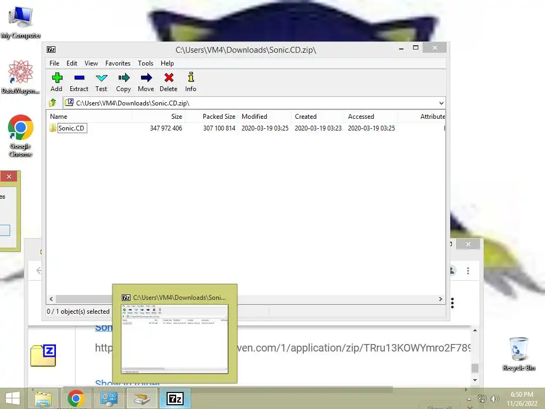
Task: Switch to Chrome in the taskbar
Action: [x=76, y=398]
